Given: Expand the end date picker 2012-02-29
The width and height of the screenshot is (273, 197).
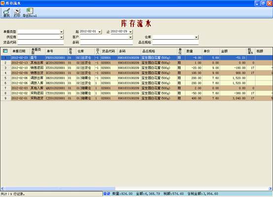Looking at the screenshot, I should click(131, 32).
